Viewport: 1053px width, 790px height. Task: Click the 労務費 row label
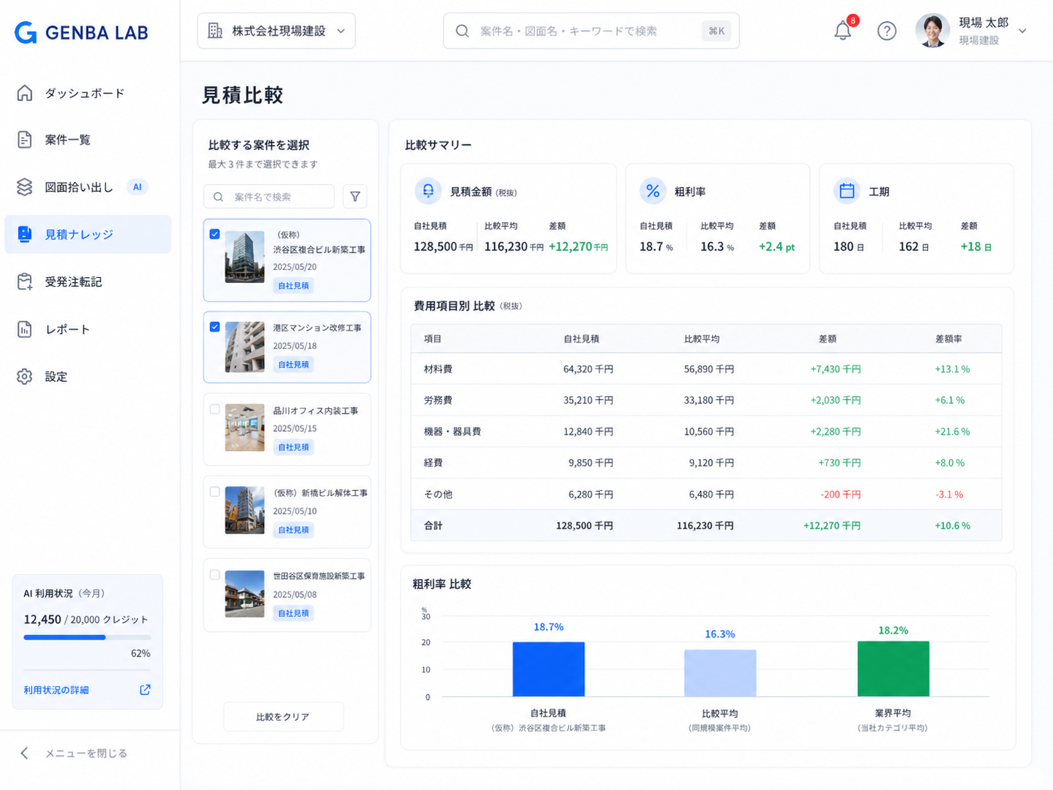(438, 400)
